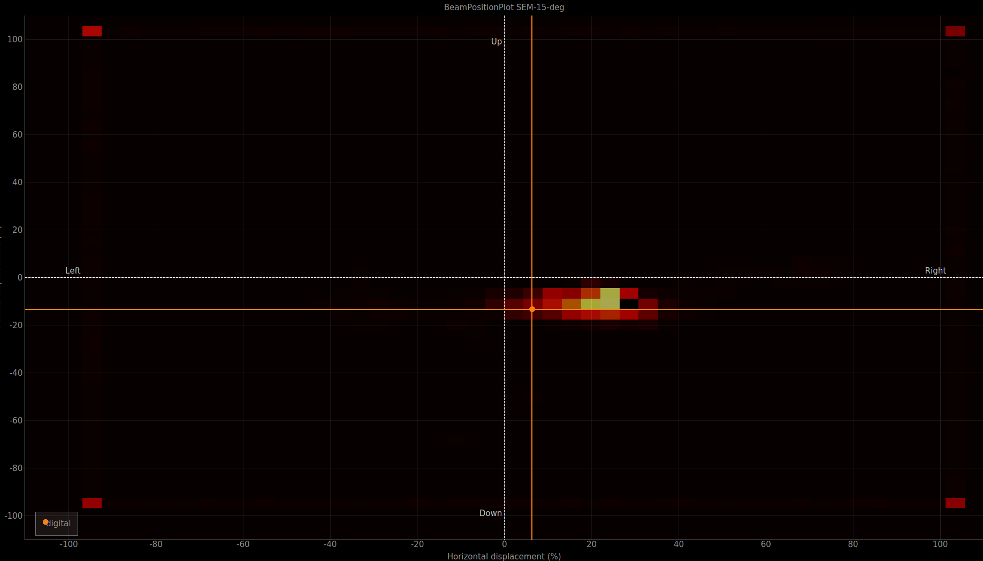Viewport: 983px width, 561px height.
Task: Click the 'BeamPositionPlot SEM-15-deg' title
Action: point(504,7)
